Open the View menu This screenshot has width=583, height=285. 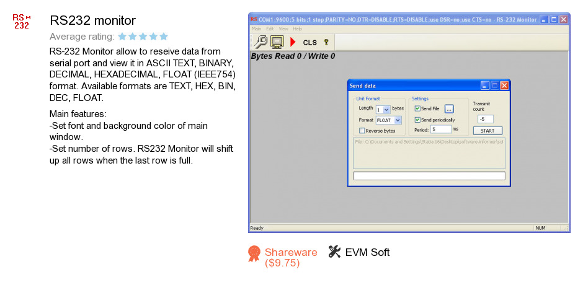(283, 28)
